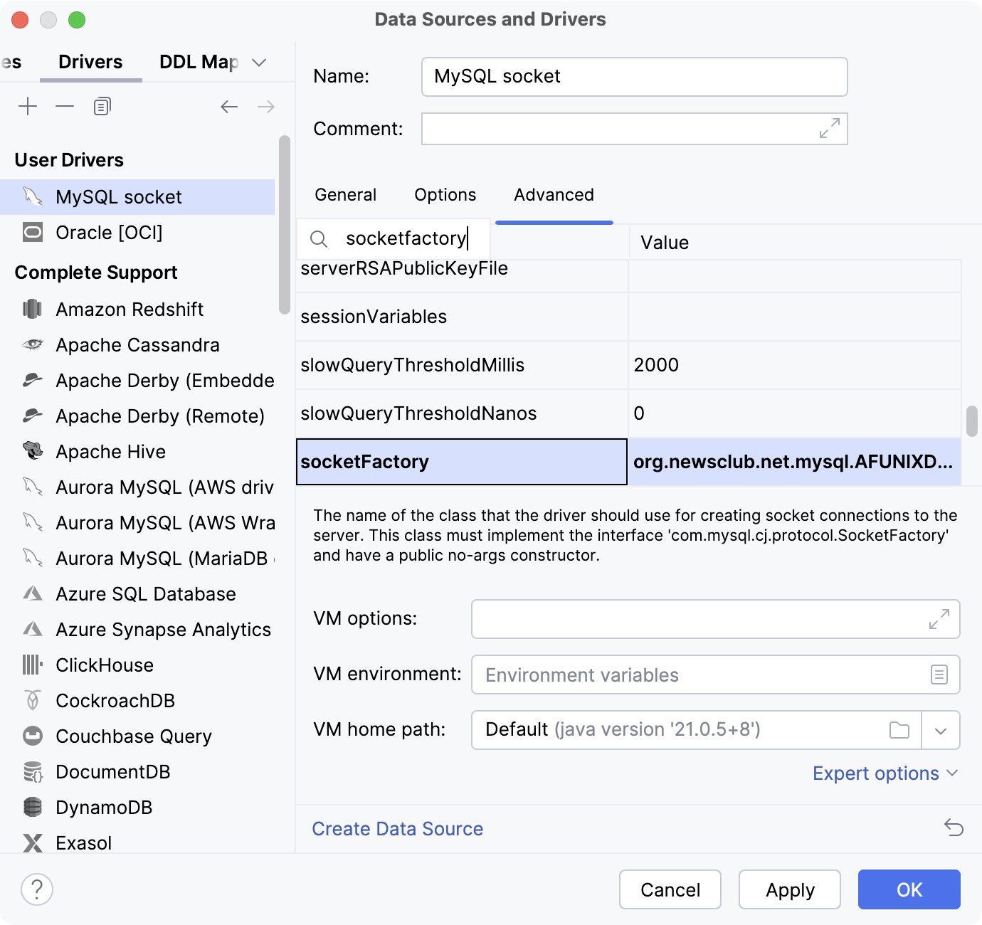This screenshot has height=925, width=982.
Task: Select the MySQL socket driver icon
Action: 33,196
